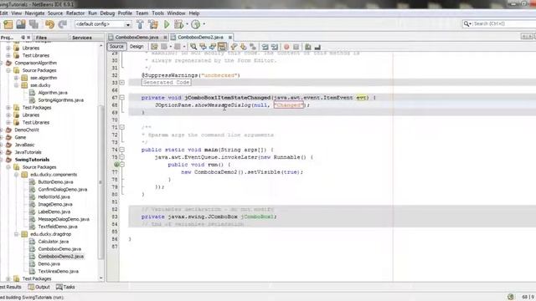Click the Shift Line Right icon
The image size is (536, 301).
[x=274, y=47]
